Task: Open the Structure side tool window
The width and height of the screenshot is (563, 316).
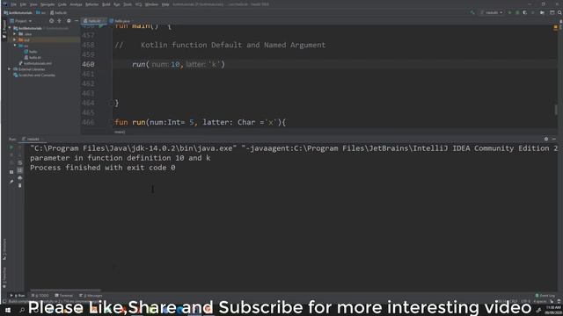Action: point(4,249)
